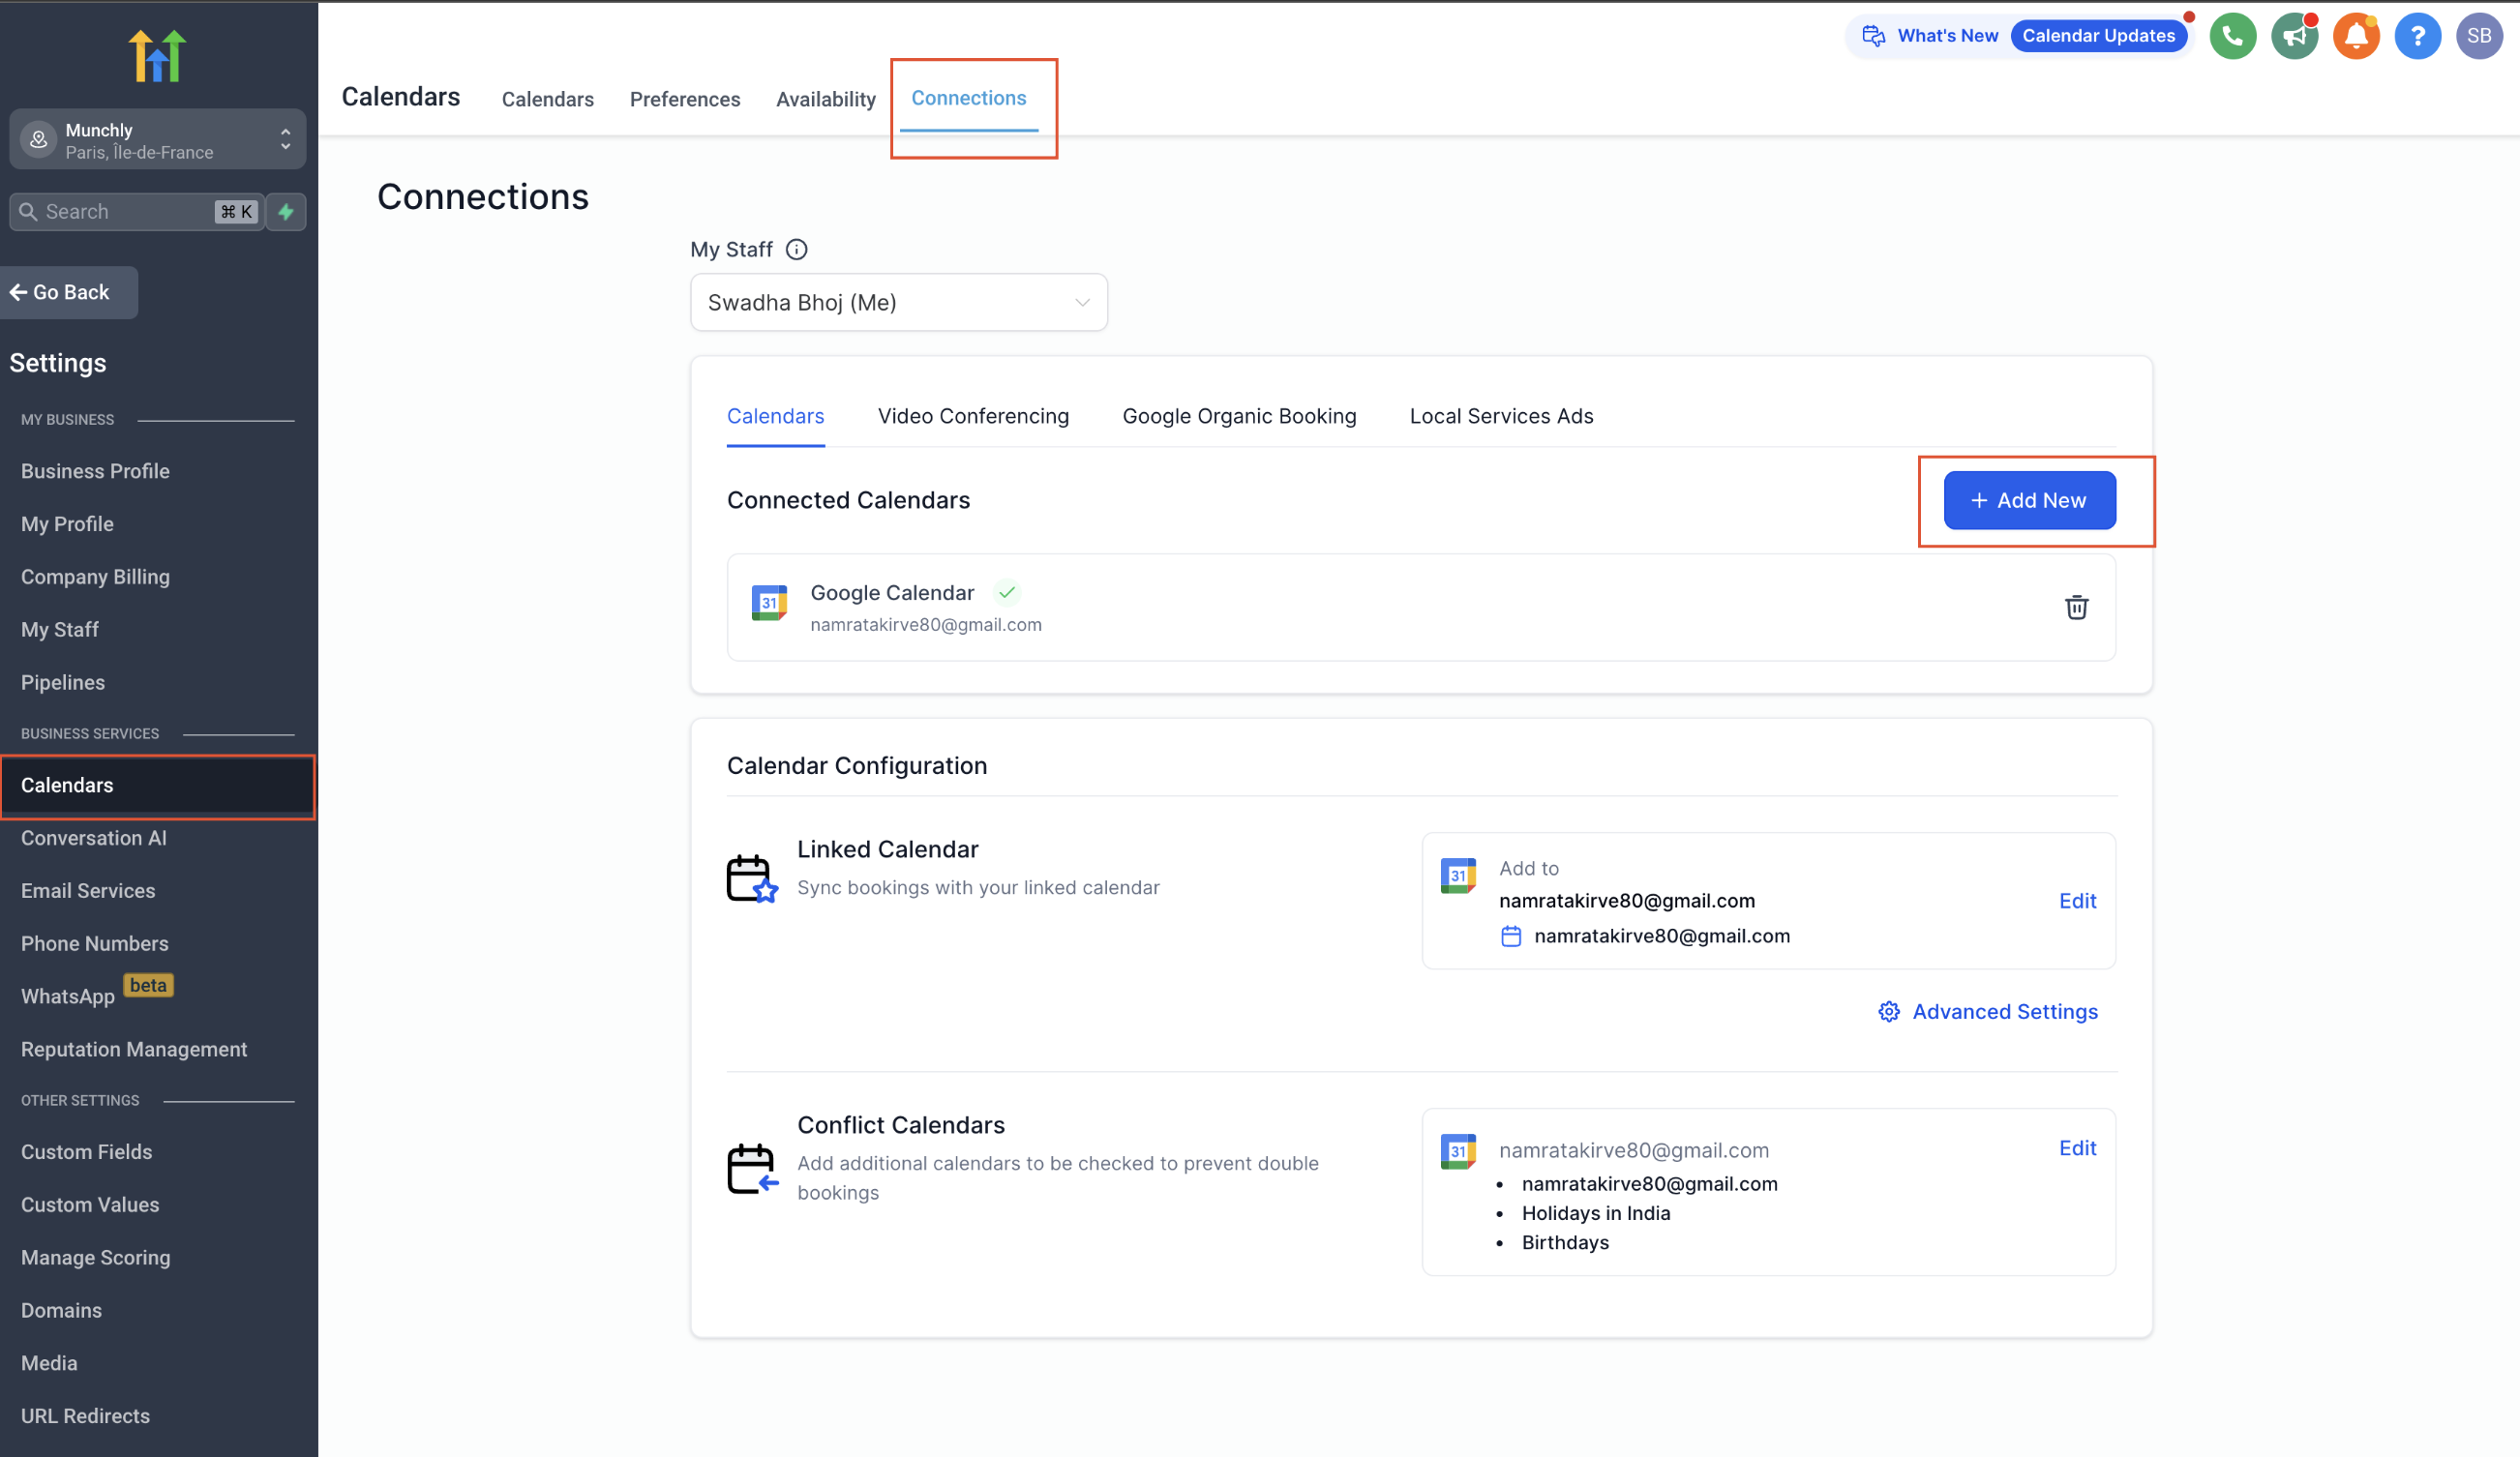The width and height of the screenshot is (2520, 1457).
Task: Click the My Staff info icon
Action: [796, 250]
